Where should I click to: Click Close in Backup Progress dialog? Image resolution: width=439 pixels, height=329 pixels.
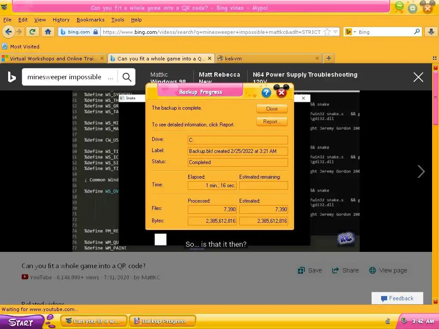pos(272,109)
